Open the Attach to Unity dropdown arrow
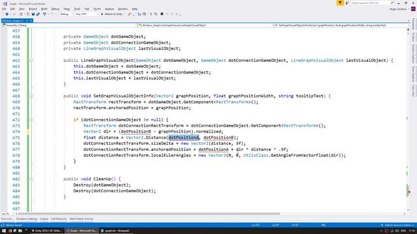This screenshot has width=417, height=234. click(124, 14)
